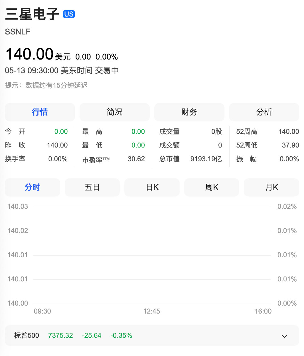This screenshot has height=356, width=304.
Task: Click the 换手率 value 0.00%
Action: click(x=58, y=159)
